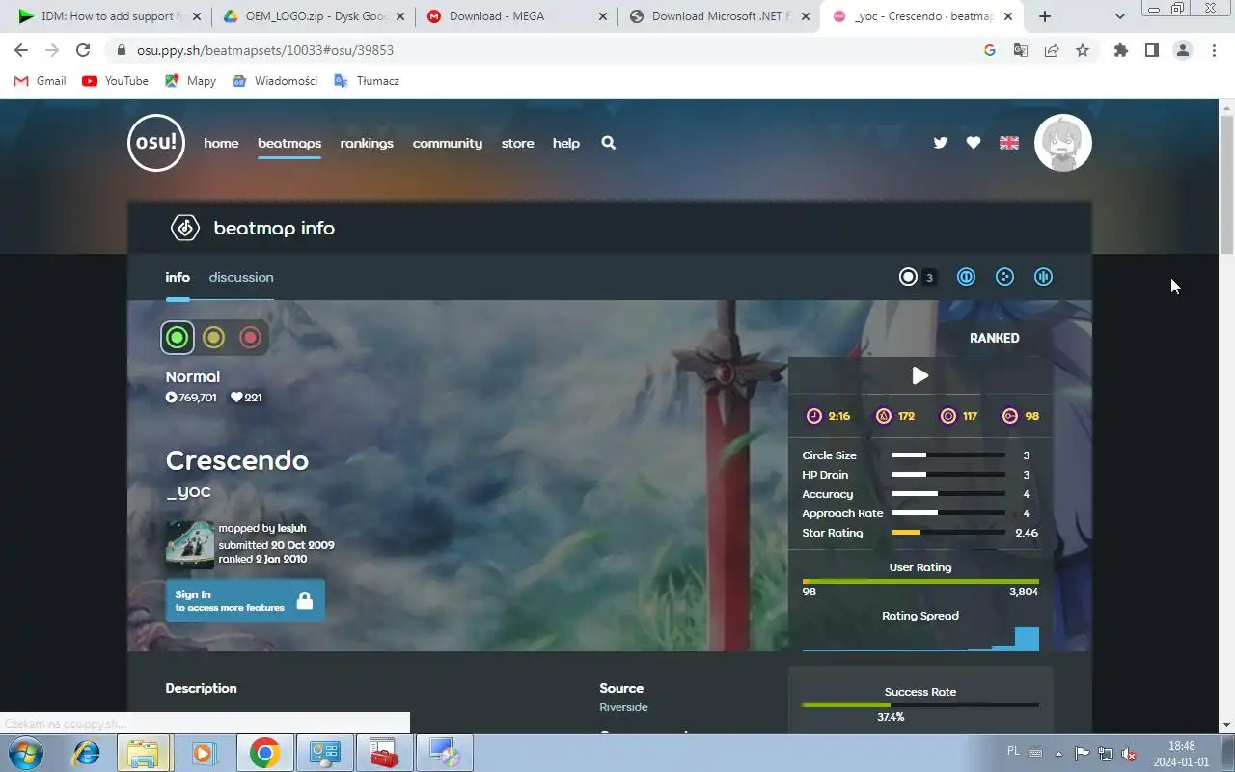
Task: Show hidden system tray icons
Action: tap(1059, 754)
